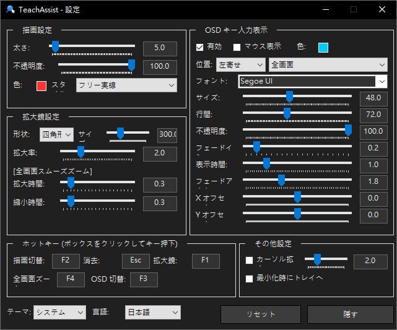Click the magnifier size field 300.0

point(167,136)
